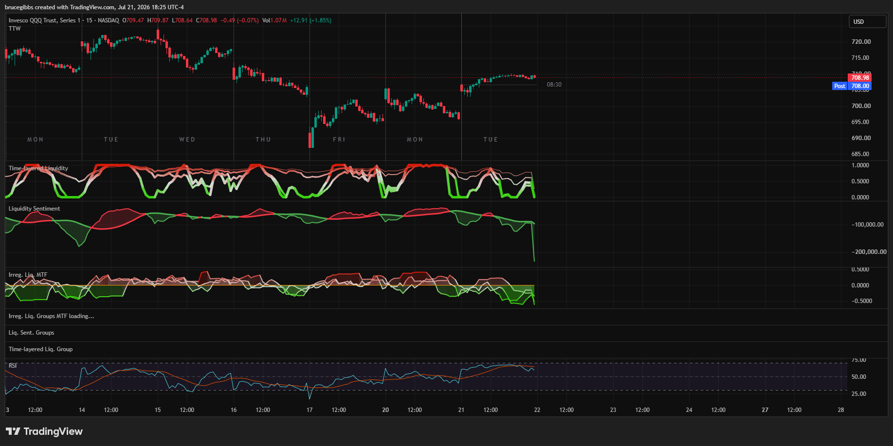The height and width of the screenshot is (446, 893).
Task: Click date 28 on the time axis
Action: [841, 410]
